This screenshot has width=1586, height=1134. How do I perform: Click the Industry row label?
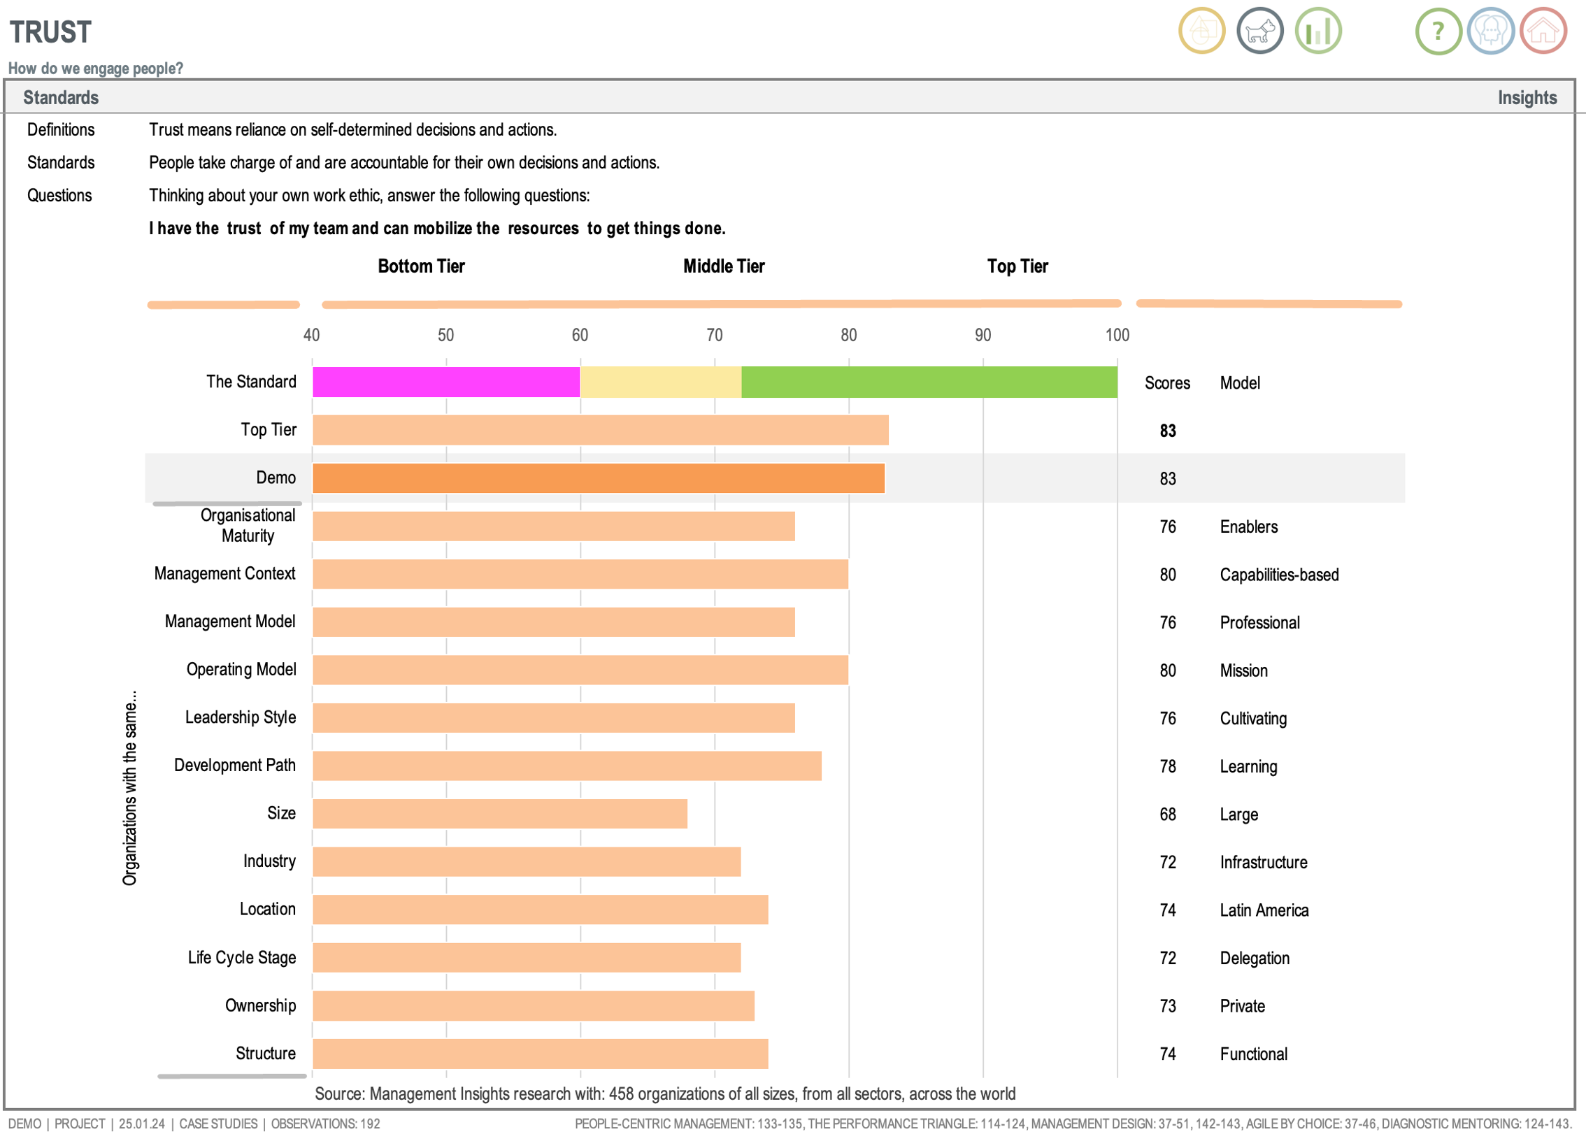tap(269, 861)
